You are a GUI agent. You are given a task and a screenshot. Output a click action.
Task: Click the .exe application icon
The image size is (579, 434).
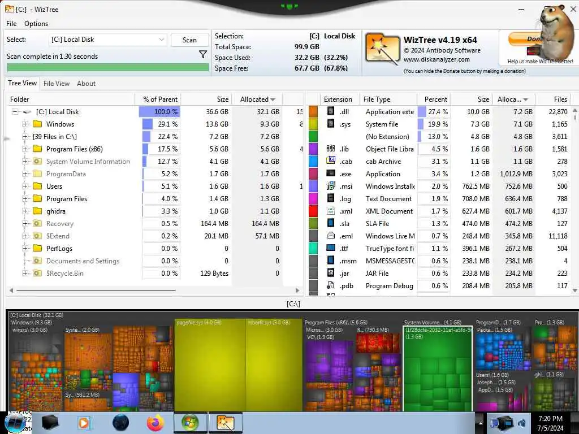point(331,173)
